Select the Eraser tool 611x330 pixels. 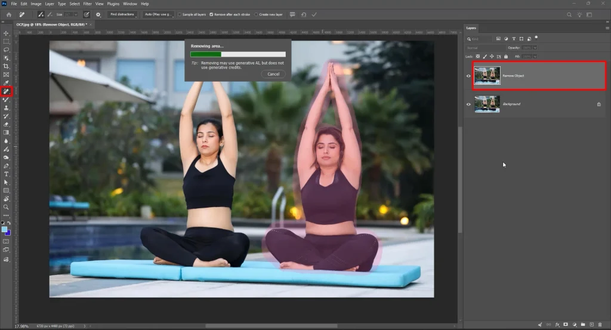point(6,124)
